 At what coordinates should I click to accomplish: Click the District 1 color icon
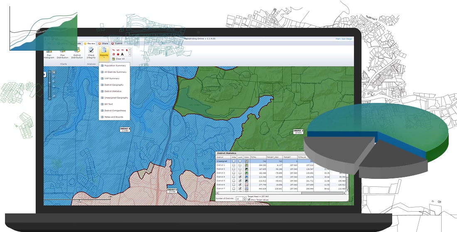click(x=246, y=165)
